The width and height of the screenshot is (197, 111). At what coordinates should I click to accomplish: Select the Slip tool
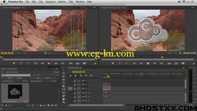pos(64,89)
